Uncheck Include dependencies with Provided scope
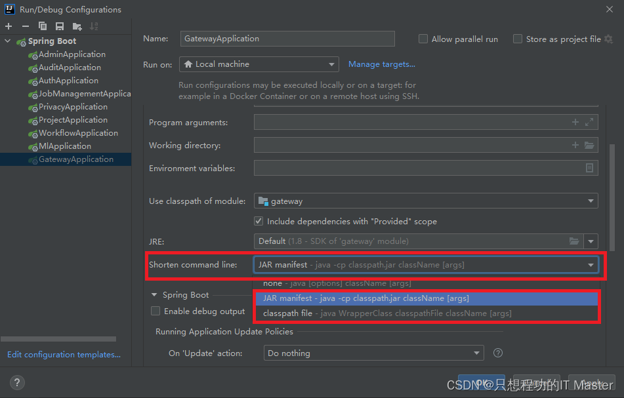 (x=259, y=220)
